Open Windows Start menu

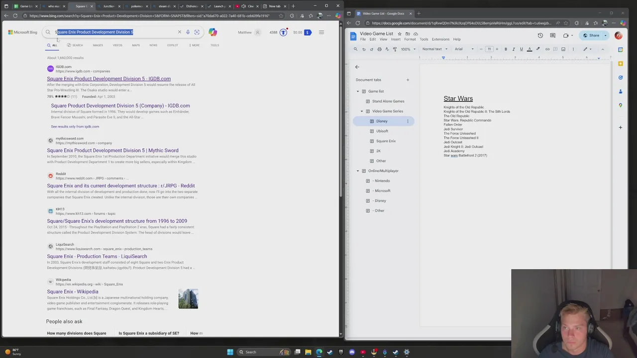[x=230, y=352]
